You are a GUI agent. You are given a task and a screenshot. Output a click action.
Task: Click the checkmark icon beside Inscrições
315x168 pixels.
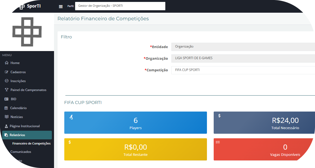coord(7,81)
